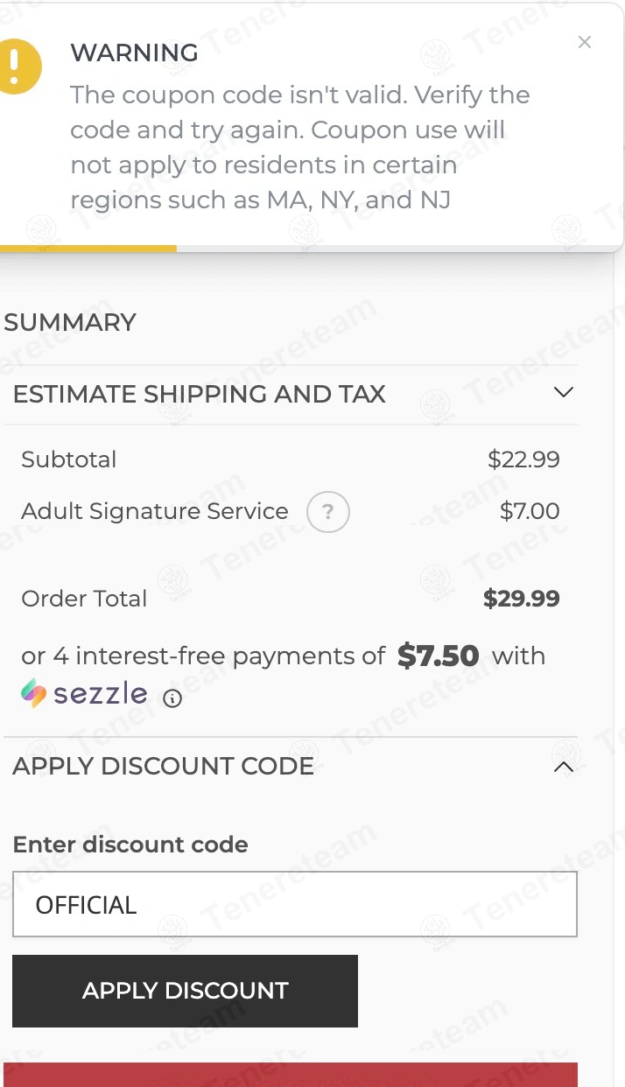Screen dimensions: 625x1087
Task: Click the yellow notification progress bar
Action: 88,249
